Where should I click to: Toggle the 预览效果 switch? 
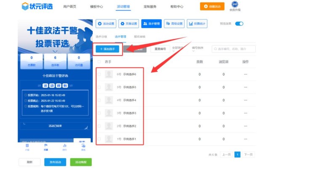pyautogui.click(x=239, y=24)
